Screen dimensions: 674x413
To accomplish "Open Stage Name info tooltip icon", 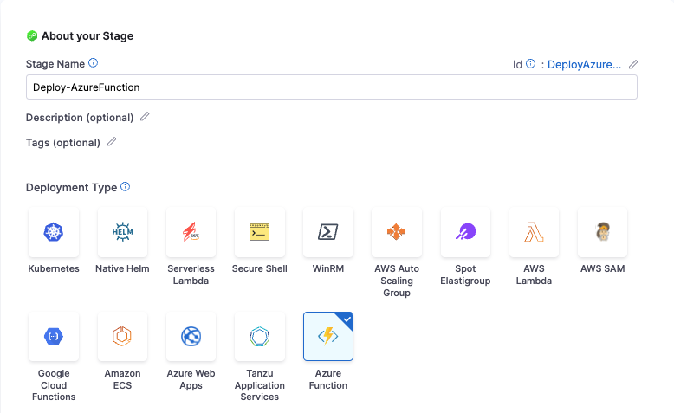I will (94, 63).
